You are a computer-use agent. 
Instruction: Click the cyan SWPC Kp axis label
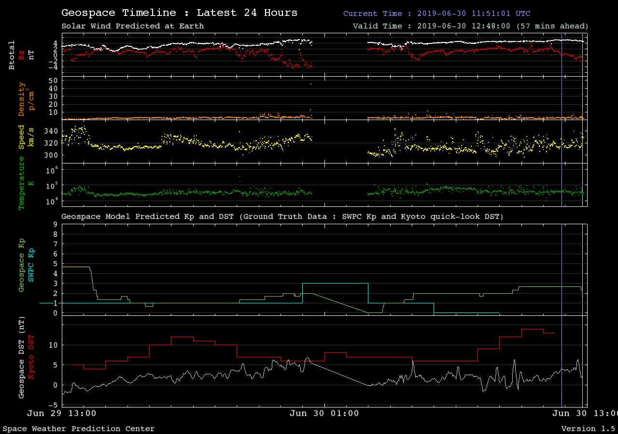[31, 265]
